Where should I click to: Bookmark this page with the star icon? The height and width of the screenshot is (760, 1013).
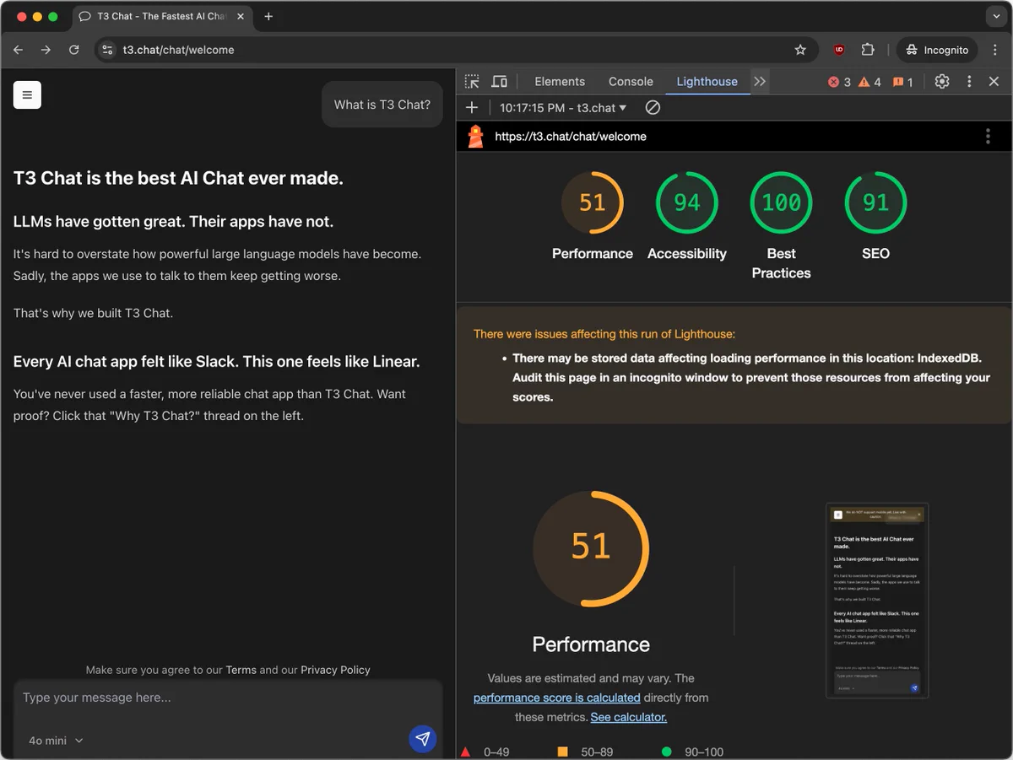point(800,50)
